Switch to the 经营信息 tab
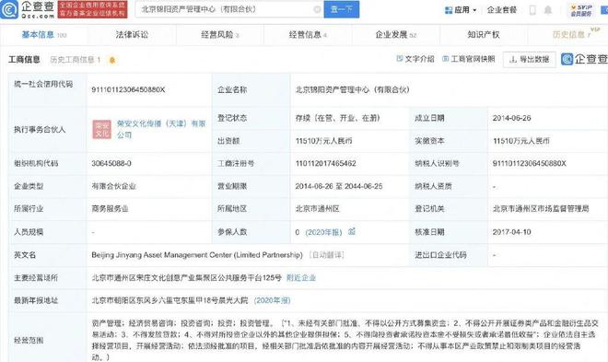 point(308,35)
